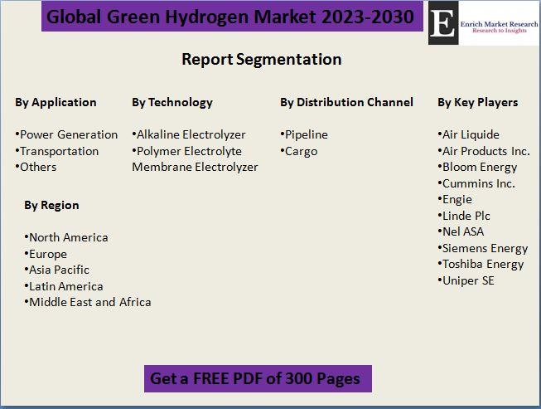This screenshot has width=541, height=409.
Task: Click the 'By Region' heading
Action: click(x=51, y=206)
